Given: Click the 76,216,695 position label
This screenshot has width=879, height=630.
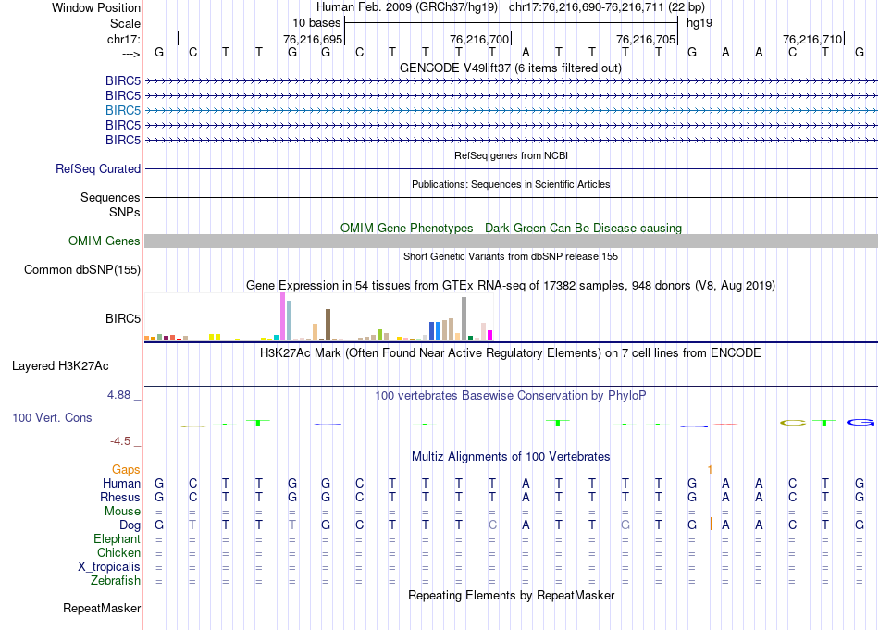Looking at the screenshot, I should (312, 39).
